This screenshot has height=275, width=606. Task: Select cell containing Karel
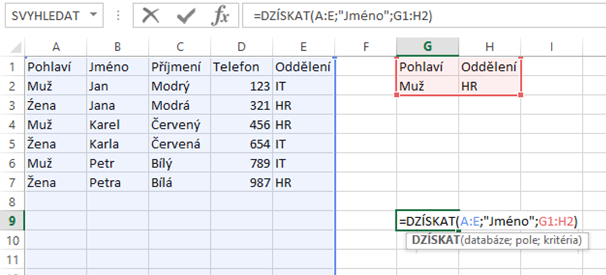[x=118, y=125]
